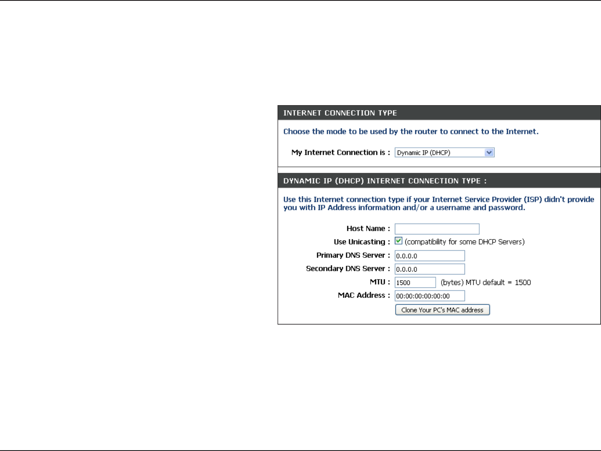Click the Secondary DNS Server field
The width and height of the screenshot is (601, 451).
[x=430, y=269]
